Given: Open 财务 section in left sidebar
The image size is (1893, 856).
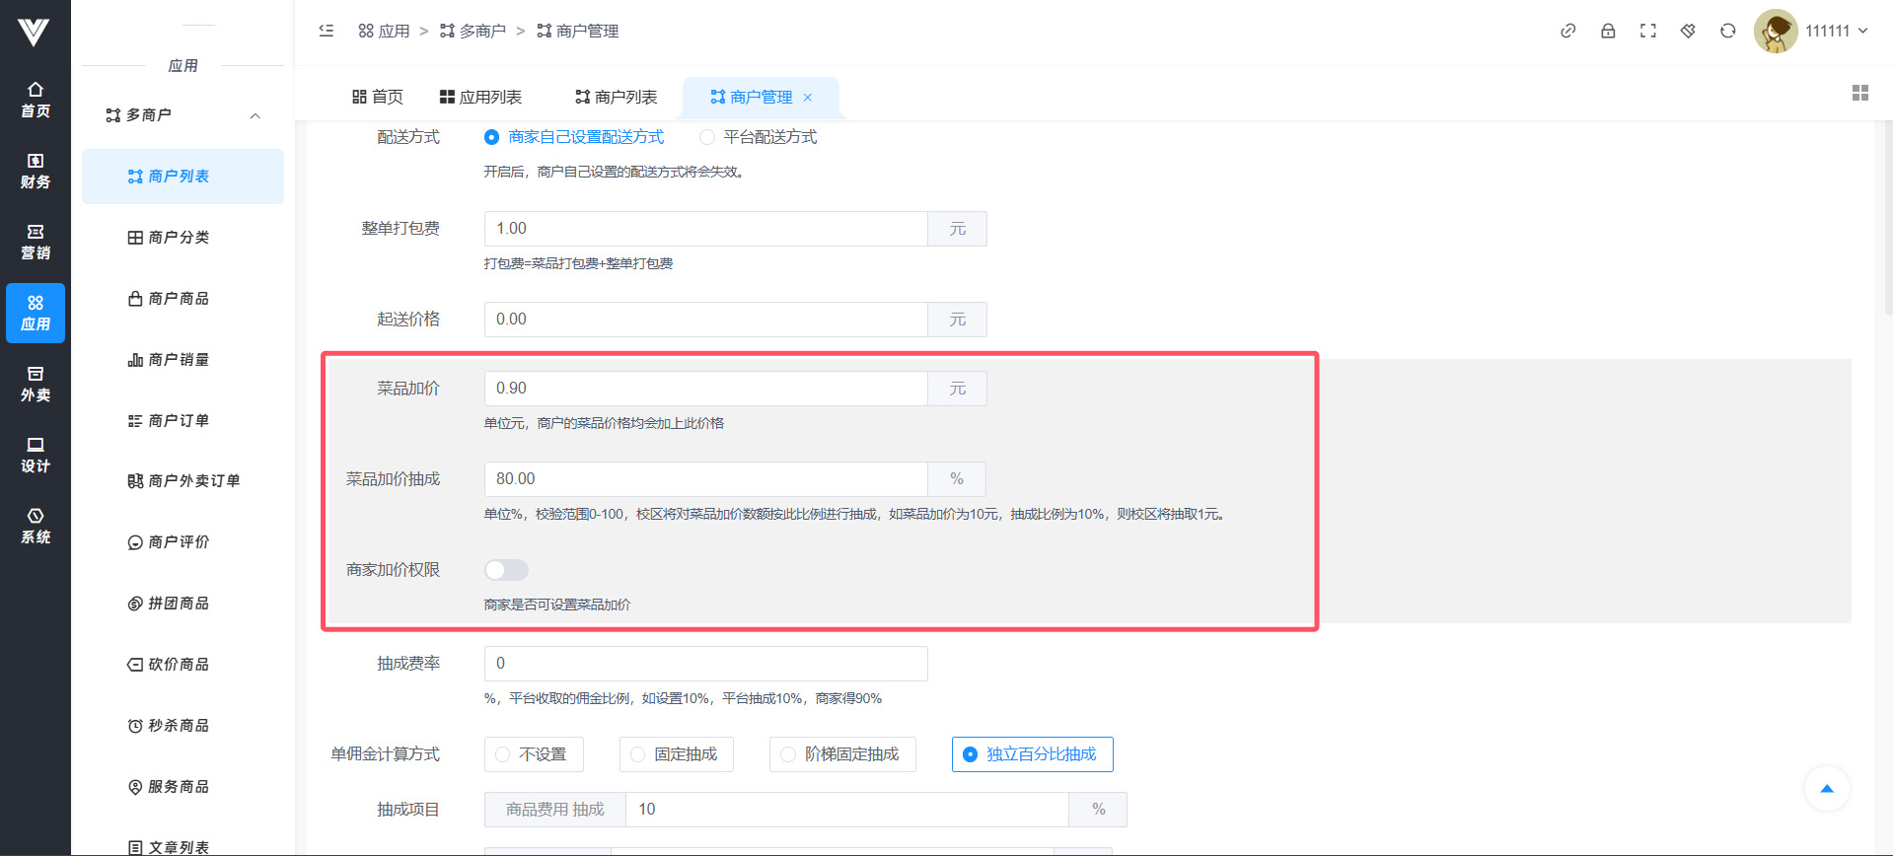Looking at the screenshot, I should (36, 171).
